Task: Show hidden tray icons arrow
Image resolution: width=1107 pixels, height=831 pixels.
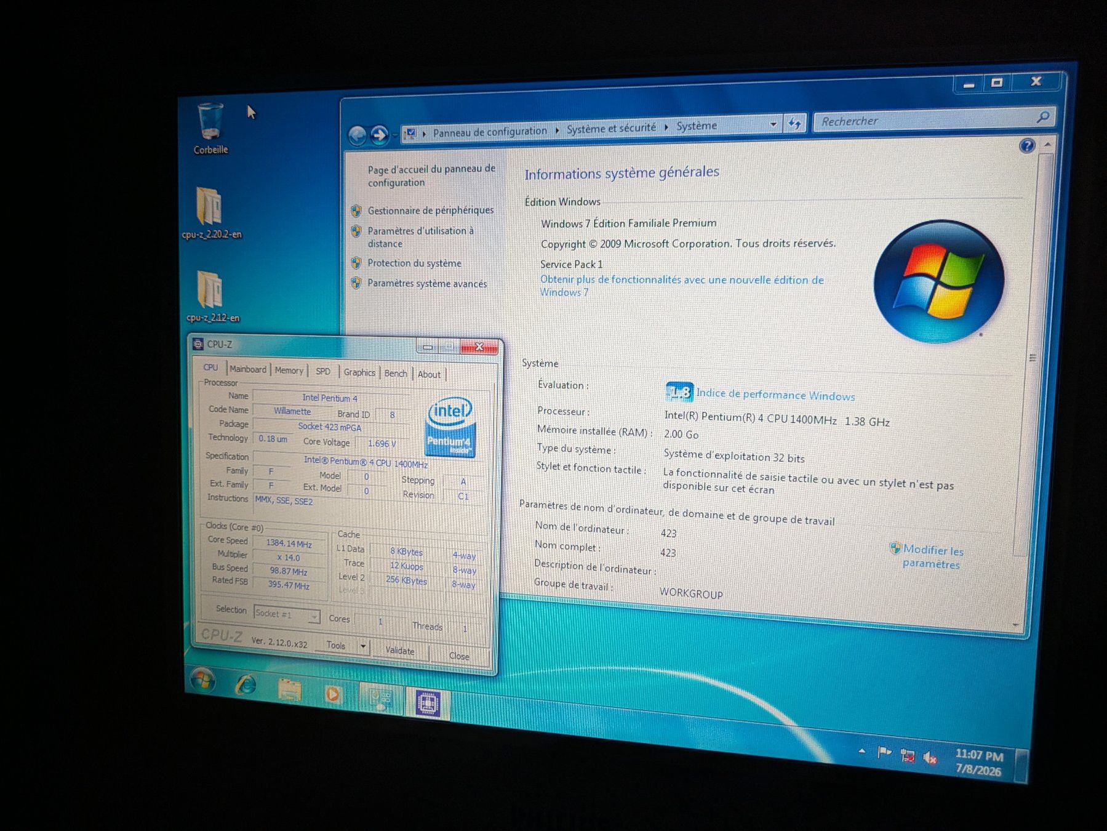Action: click(861, 751)
